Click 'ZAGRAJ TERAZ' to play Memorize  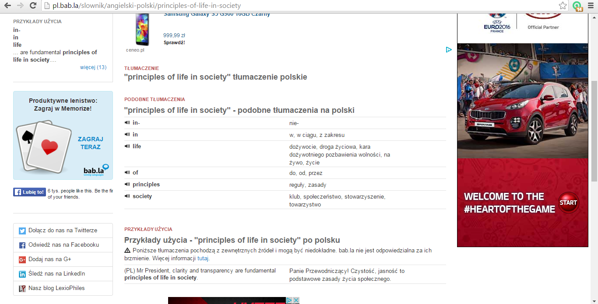tap(91, 143)
